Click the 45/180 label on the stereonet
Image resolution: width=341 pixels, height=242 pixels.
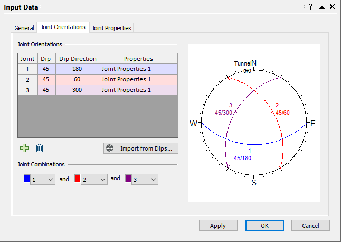pos(242,158)
